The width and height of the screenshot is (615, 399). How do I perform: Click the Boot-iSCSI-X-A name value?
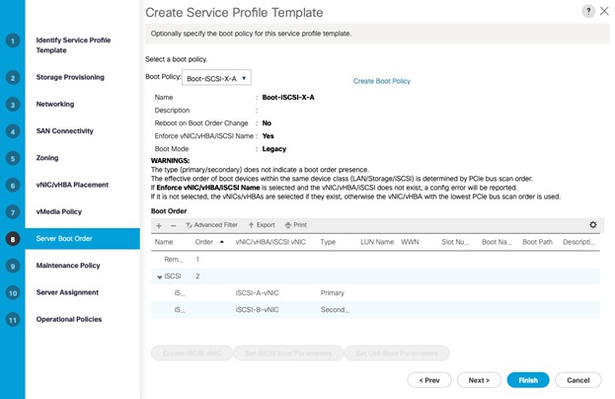288,98
